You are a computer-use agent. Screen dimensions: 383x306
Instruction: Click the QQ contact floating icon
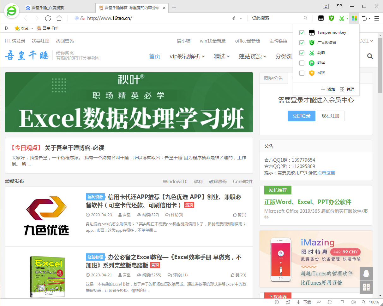coord(366,274)
